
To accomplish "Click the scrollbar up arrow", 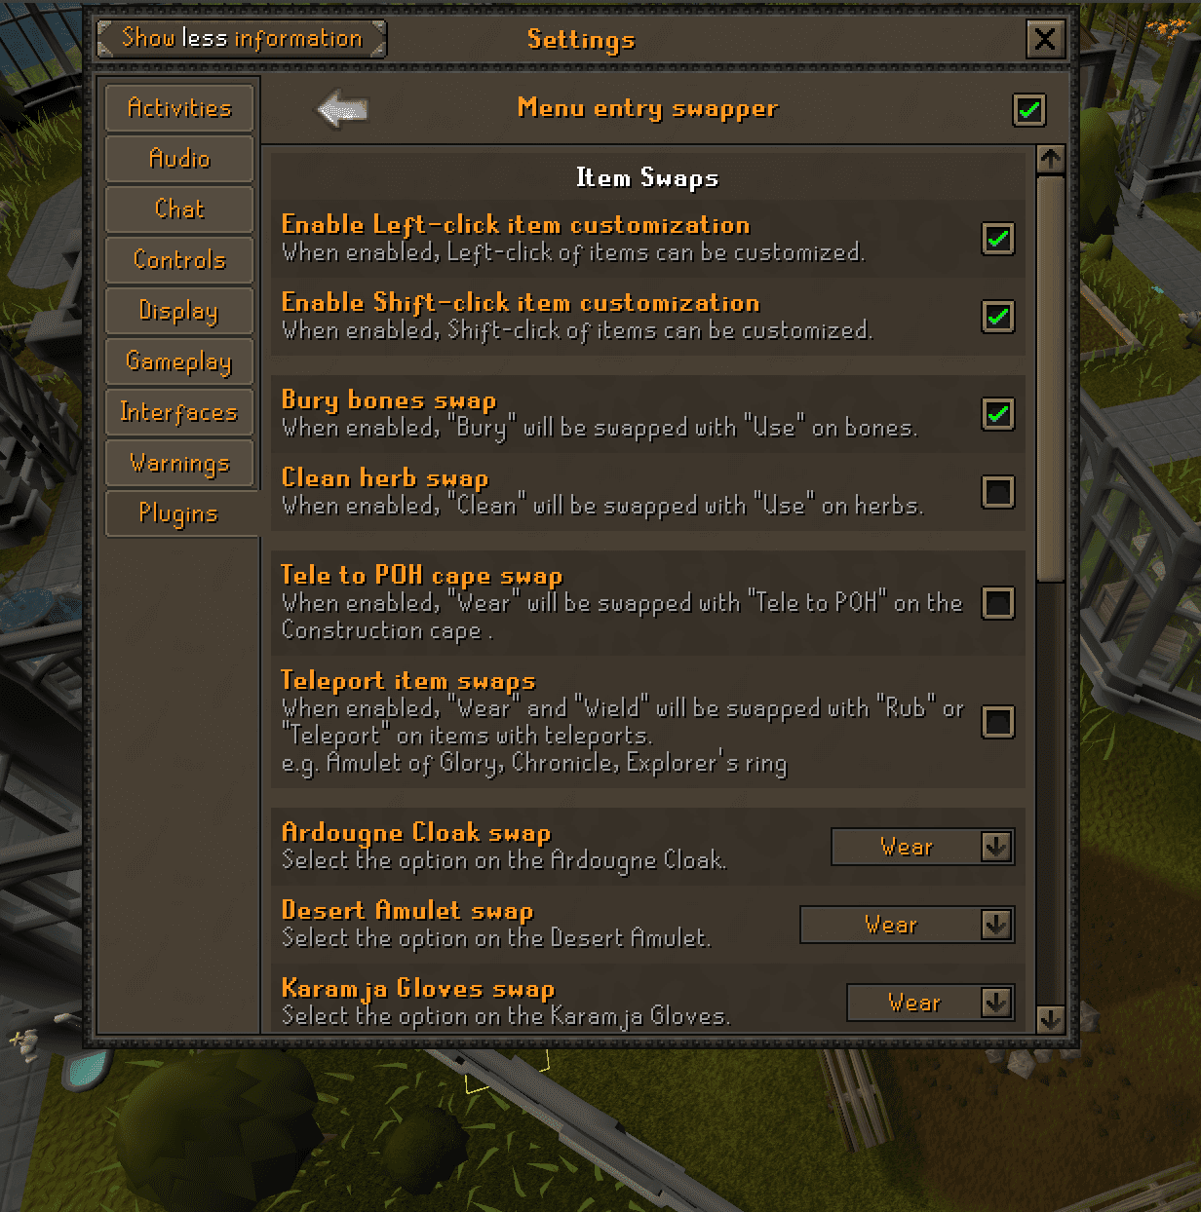I will (1050, 159).
